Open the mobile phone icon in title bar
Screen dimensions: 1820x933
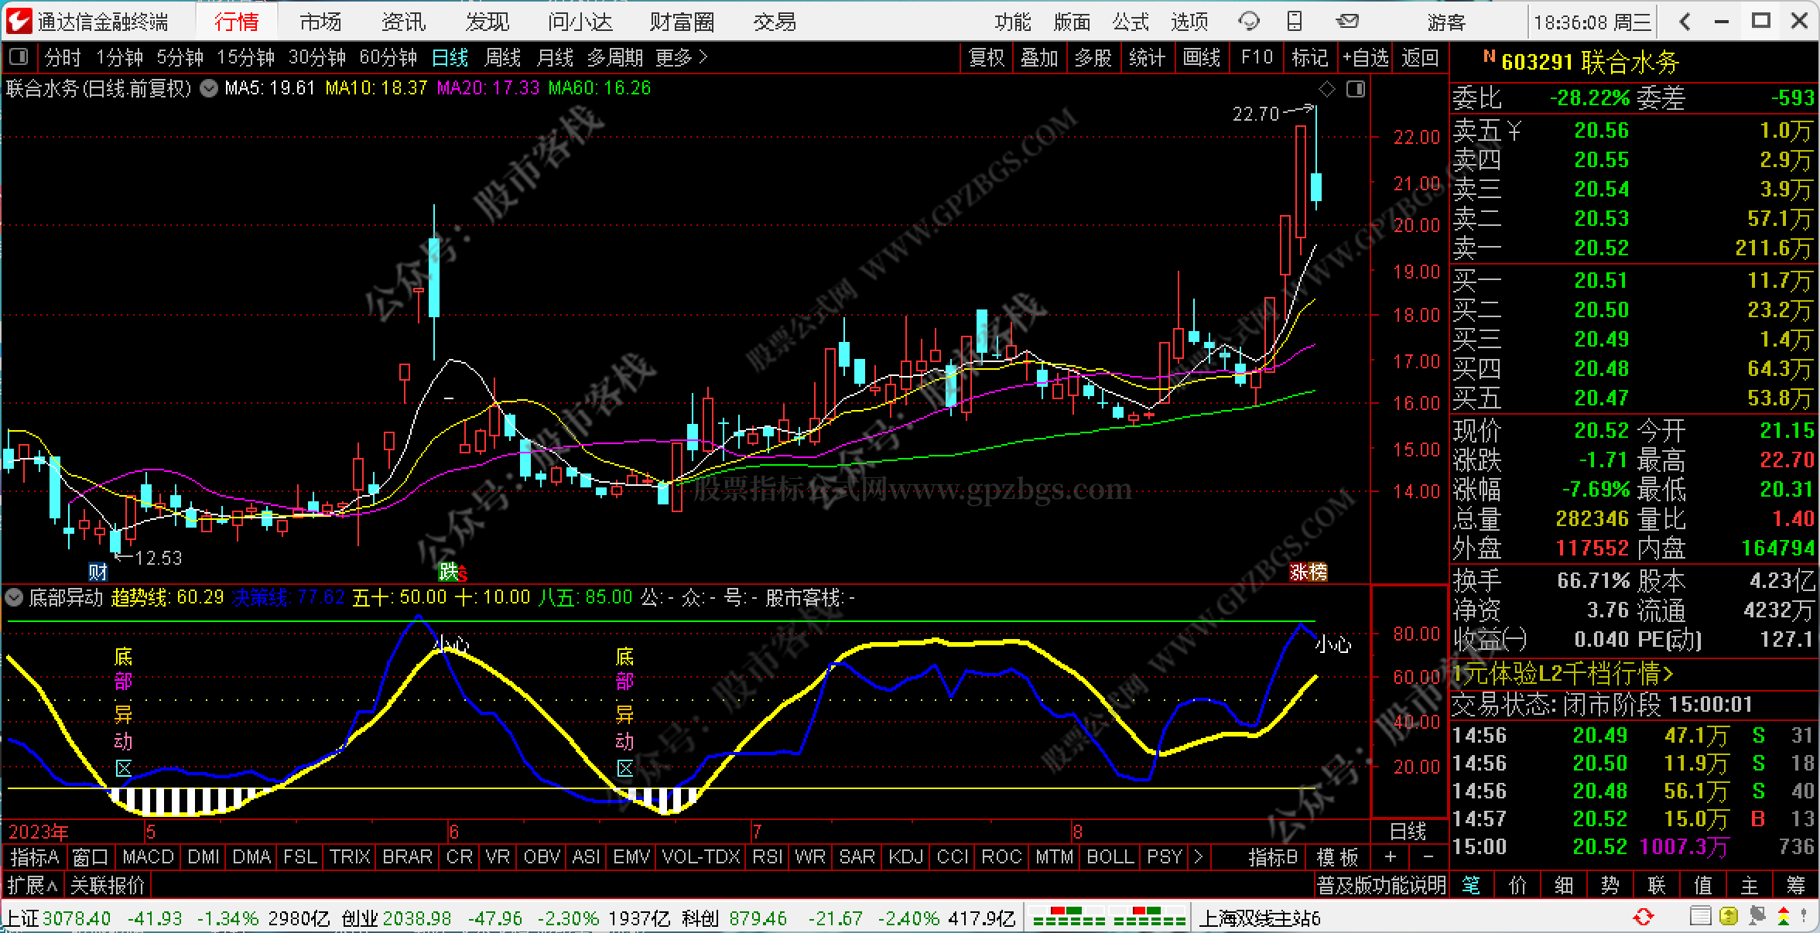[x=1295, y=22]
